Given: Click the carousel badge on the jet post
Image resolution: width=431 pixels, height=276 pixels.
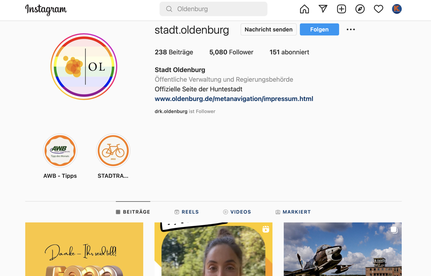Looking at the screenshot, I should (394, 230).
